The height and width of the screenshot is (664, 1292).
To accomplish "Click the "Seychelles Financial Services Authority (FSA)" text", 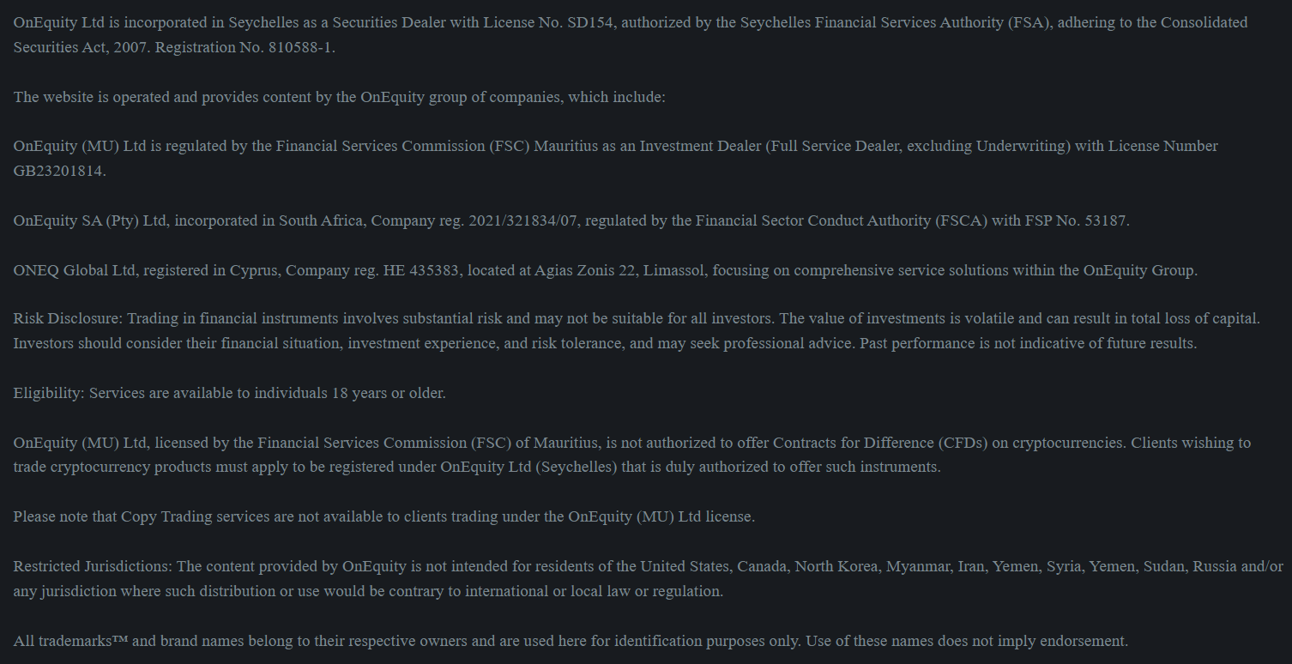I will pyautogui.click(x=882, y=22).
